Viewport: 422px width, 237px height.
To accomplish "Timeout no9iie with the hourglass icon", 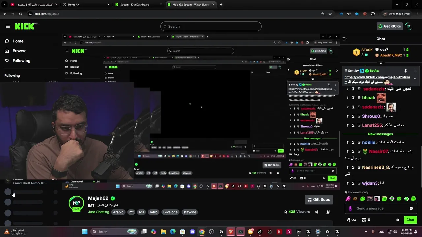I will coord(353,142).
